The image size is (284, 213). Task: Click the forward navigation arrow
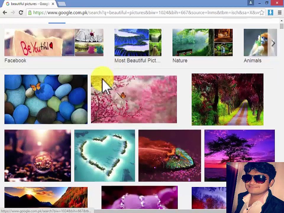coord(13,12)
